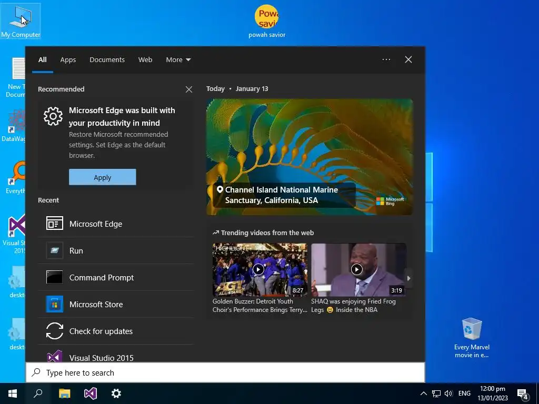
Task: Click the taskbar search magnifier icon
Action: [x=38, y=393]
